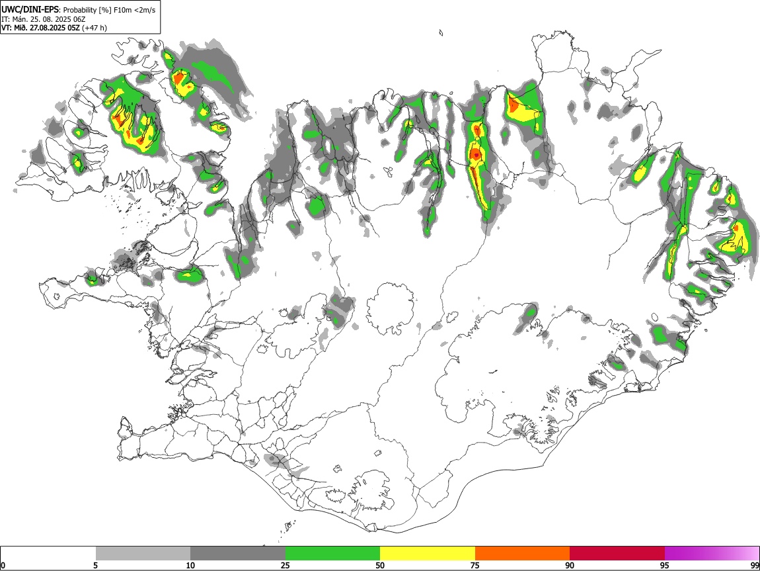
Task: Click the legend tick label '90'
Action: (570, 565)
